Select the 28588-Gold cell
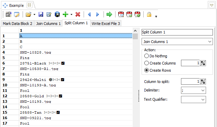 [x=76, y=96]
